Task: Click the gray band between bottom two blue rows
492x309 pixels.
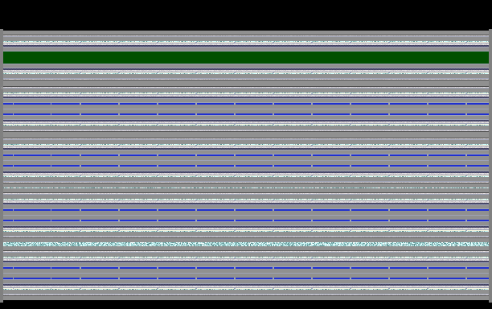Action: tap(246, 274)
